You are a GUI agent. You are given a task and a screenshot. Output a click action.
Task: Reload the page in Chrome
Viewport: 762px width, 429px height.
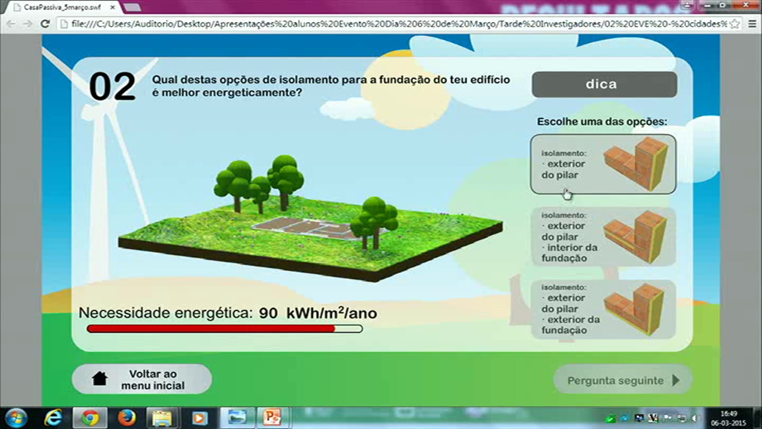pos(45,24)
